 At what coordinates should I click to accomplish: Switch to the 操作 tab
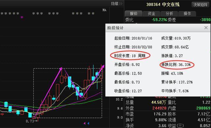(x=187, y=14)
